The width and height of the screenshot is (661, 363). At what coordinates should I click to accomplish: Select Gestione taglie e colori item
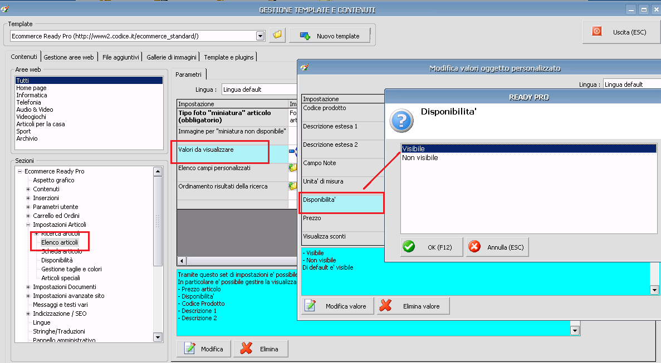(x=71, y=269)
